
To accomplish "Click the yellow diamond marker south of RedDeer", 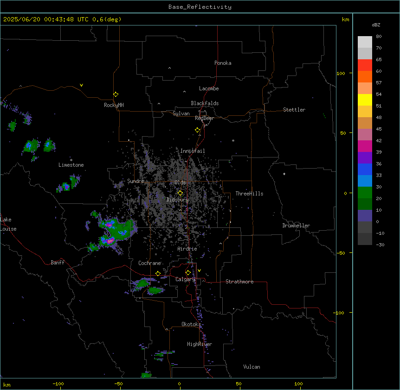I will [x=198, y=130].
